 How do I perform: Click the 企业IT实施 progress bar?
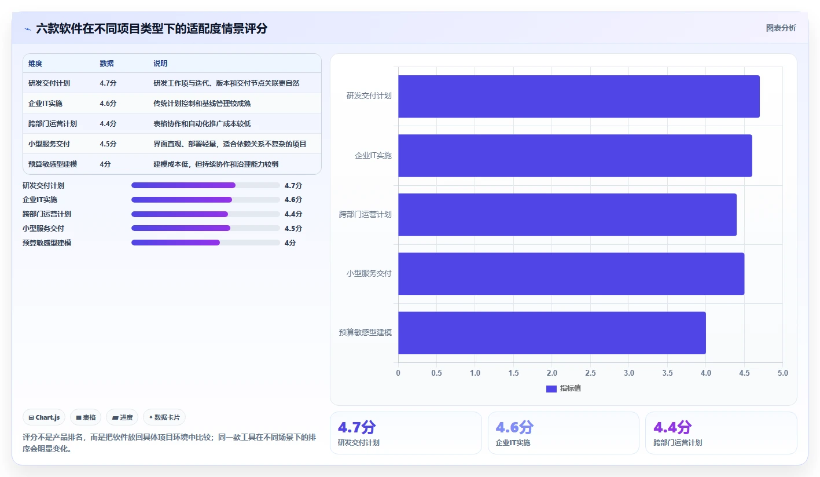[x=205, y=200]
